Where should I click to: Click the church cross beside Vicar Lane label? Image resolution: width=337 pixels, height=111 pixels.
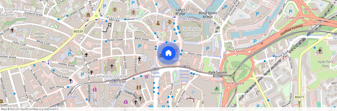pyautogui.click(x=91, y=73)
